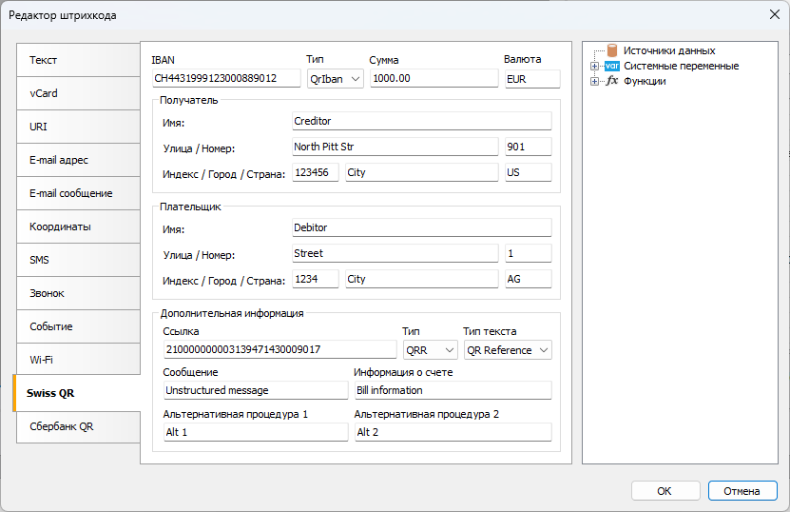Switch to the Сбербанк QR tab
This screenshot has width=790, height=512.
pos(78,426)
